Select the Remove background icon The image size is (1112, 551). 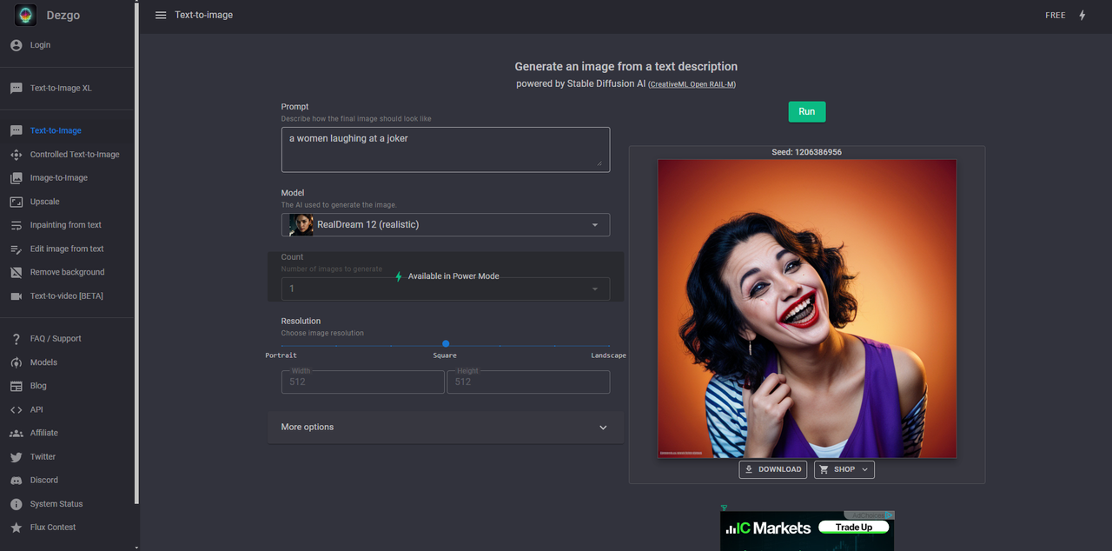tap(16, 272)
